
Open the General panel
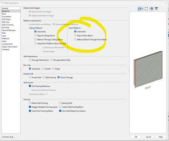point(5,8)
